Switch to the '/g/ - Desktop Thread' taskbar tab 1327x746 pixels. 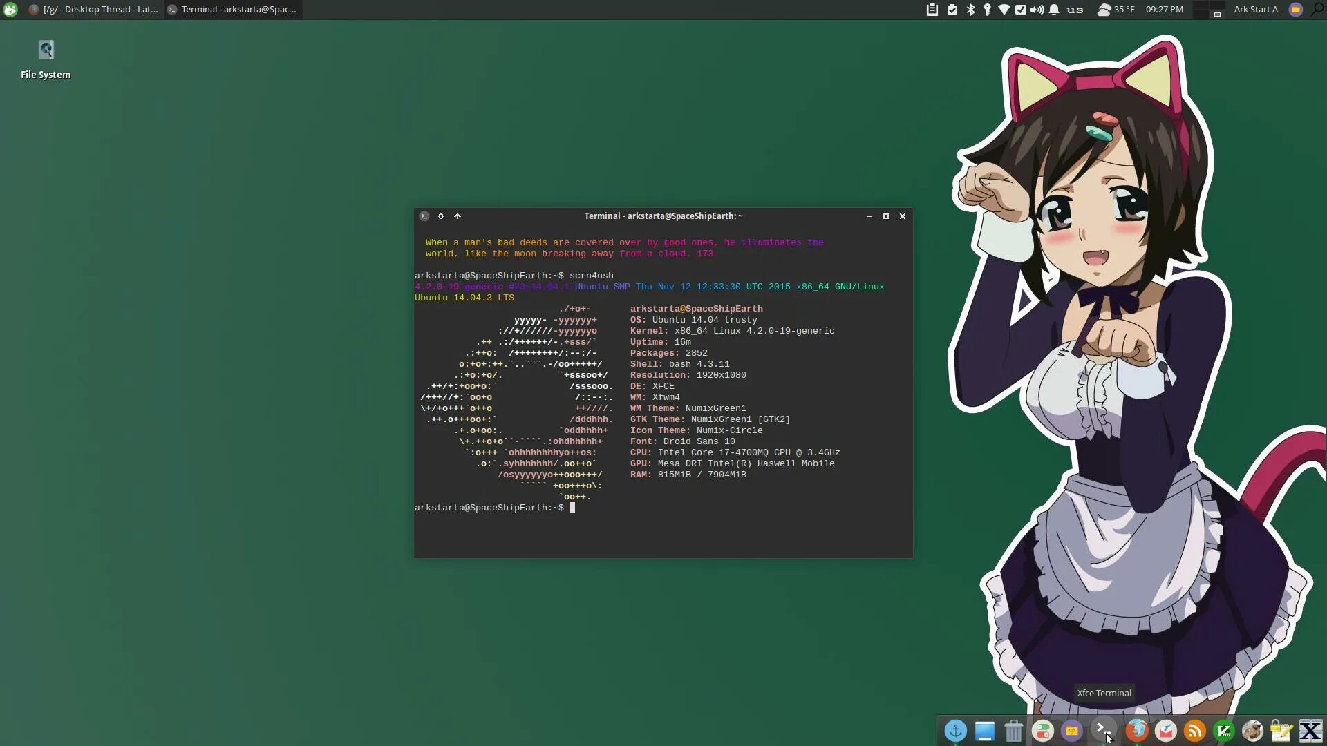point(93,10)
